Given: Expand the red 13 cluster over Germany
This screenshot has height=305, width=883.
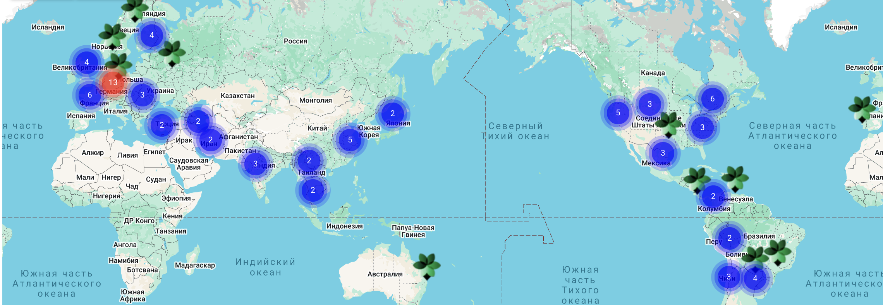Looking at the screenshot, I should coord(113,82).
